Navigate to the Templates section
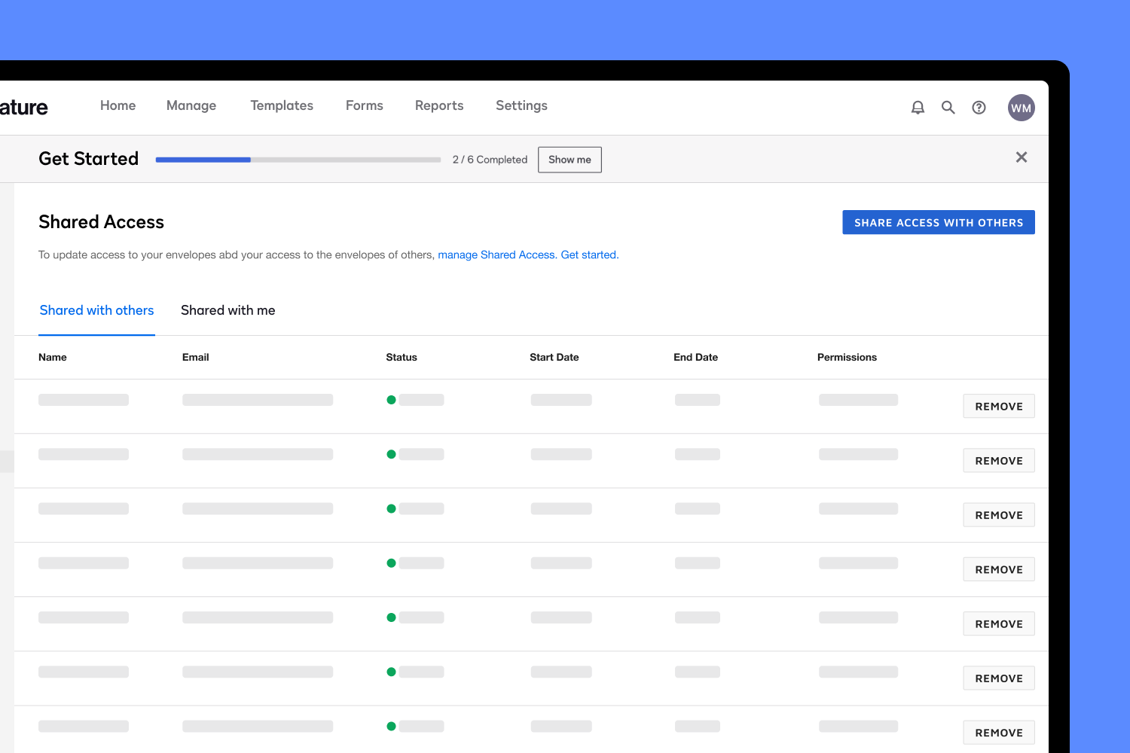1130x753 pixels. point(282,105)
